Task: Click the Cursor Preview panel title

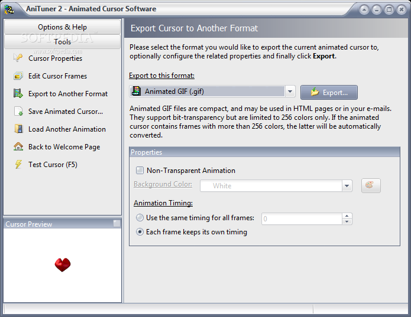Action: [x=29, y=224]
